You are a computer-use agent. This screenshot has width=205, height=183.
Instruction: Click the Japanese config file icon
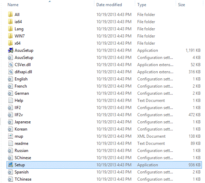coord(11,122)
